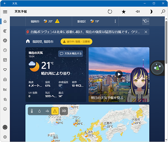
Task: Open the hourly clock sidebar icon
Action: (5, 50)
